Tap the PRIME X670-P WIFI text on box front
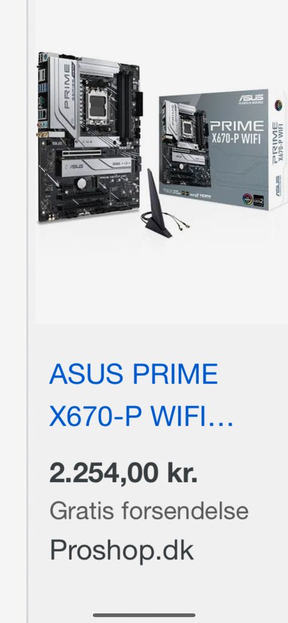 [x=236, y=132]
